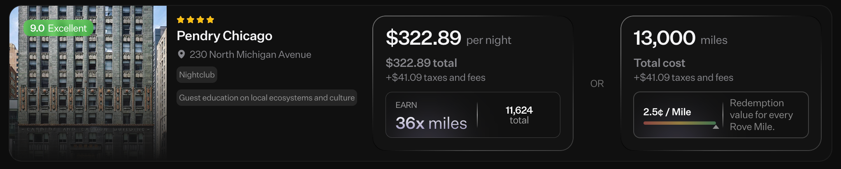This screenshot has height=169, width=841.
Task: Select the Nightclub amenity tag
Action: 197,75
